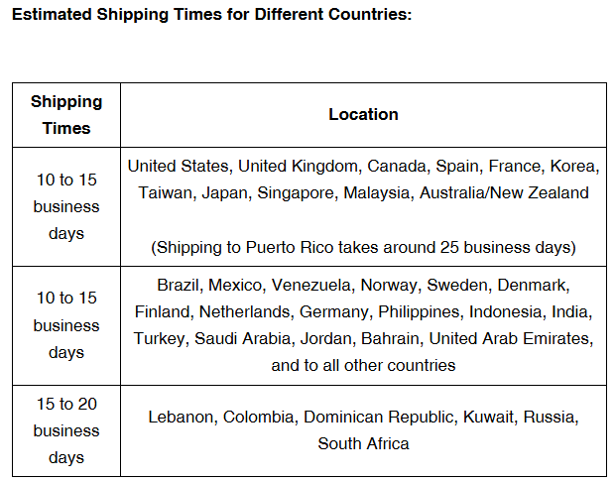Click the second "10 to 15 business days" cell

pos(66,325)
